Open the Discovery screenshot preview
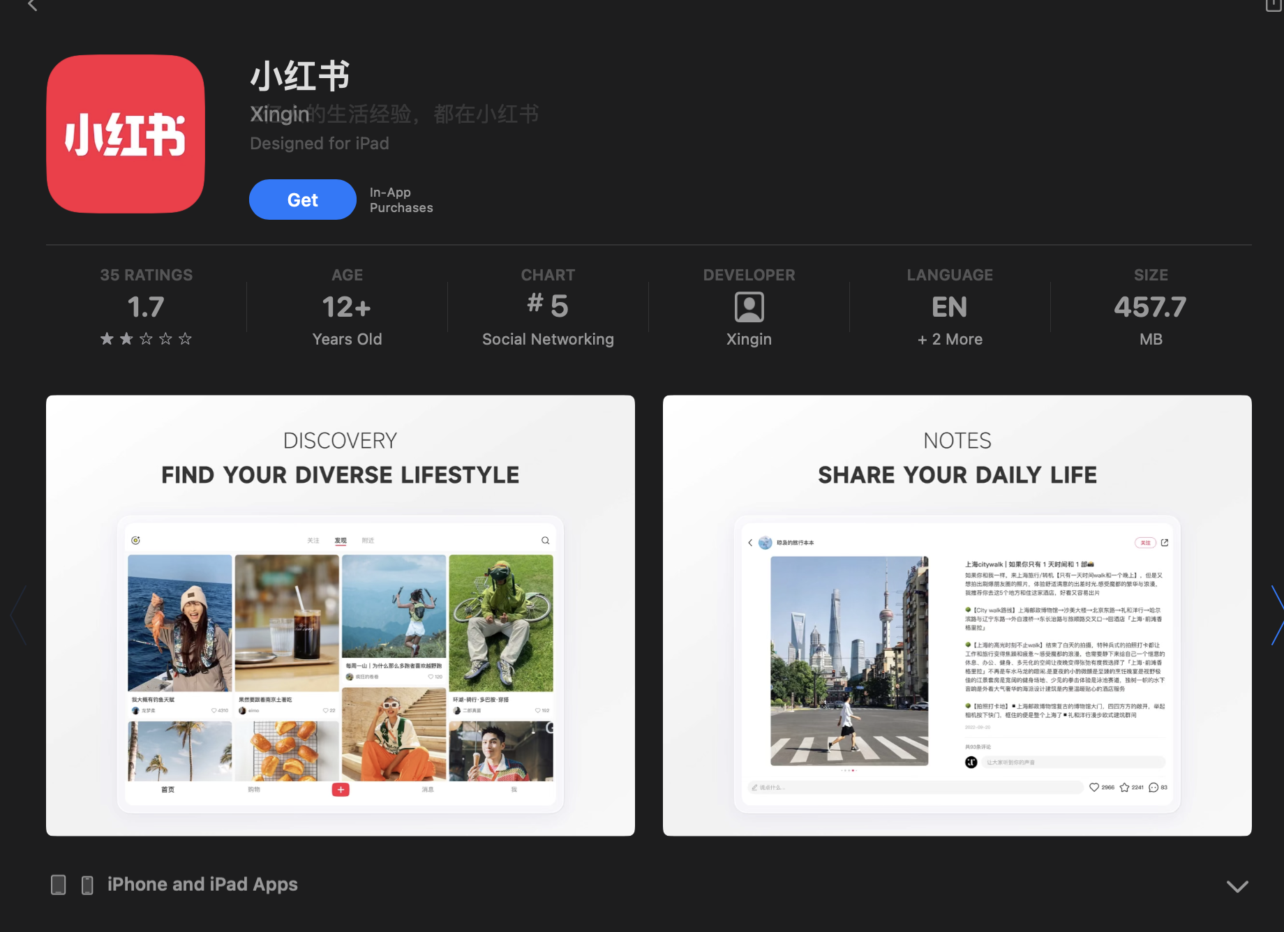 pyautogui.click(x=341, y=615)
